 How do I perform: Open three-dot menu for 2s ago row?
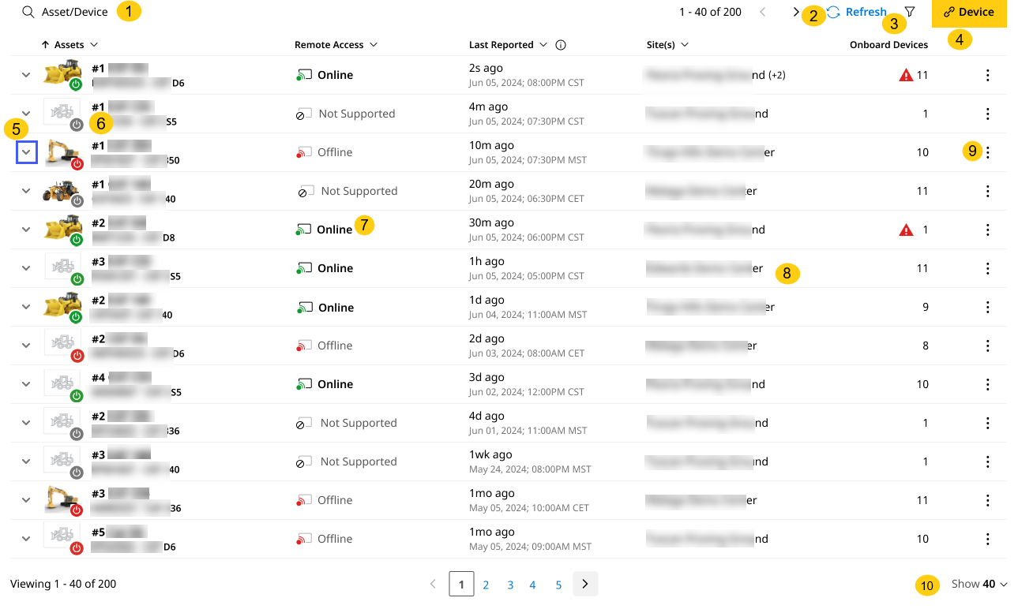[x=987, y=76]
